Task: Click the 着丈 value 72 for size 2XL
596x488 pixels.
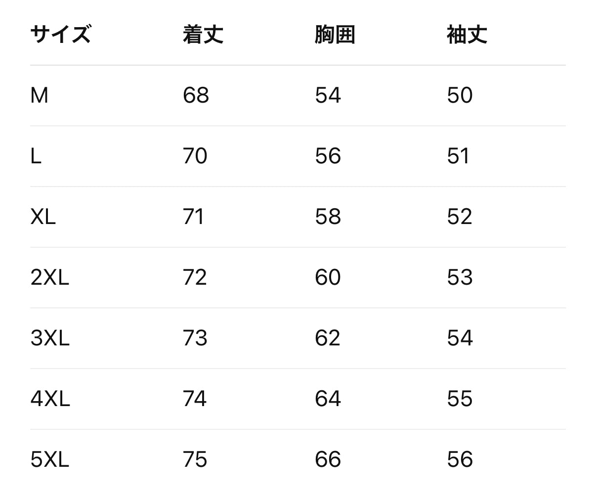Action: click(x=195, y=277)
